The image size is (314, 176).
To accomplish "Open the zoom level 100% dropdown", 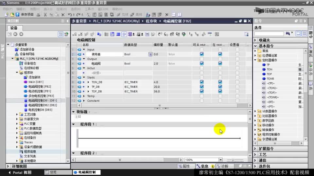I will (220, 160).
